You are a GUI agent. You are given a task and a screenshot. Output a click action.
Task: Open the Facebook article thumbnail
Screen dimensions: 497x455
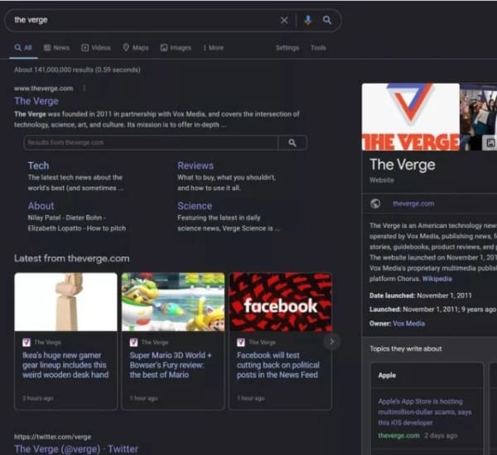[x=281, y=302]
